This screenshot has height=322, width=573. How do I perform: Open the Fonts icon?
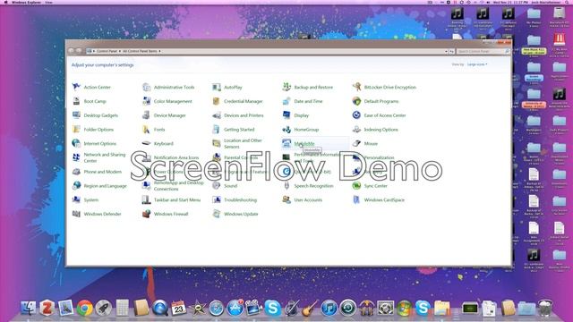click(x=146, y=129)
